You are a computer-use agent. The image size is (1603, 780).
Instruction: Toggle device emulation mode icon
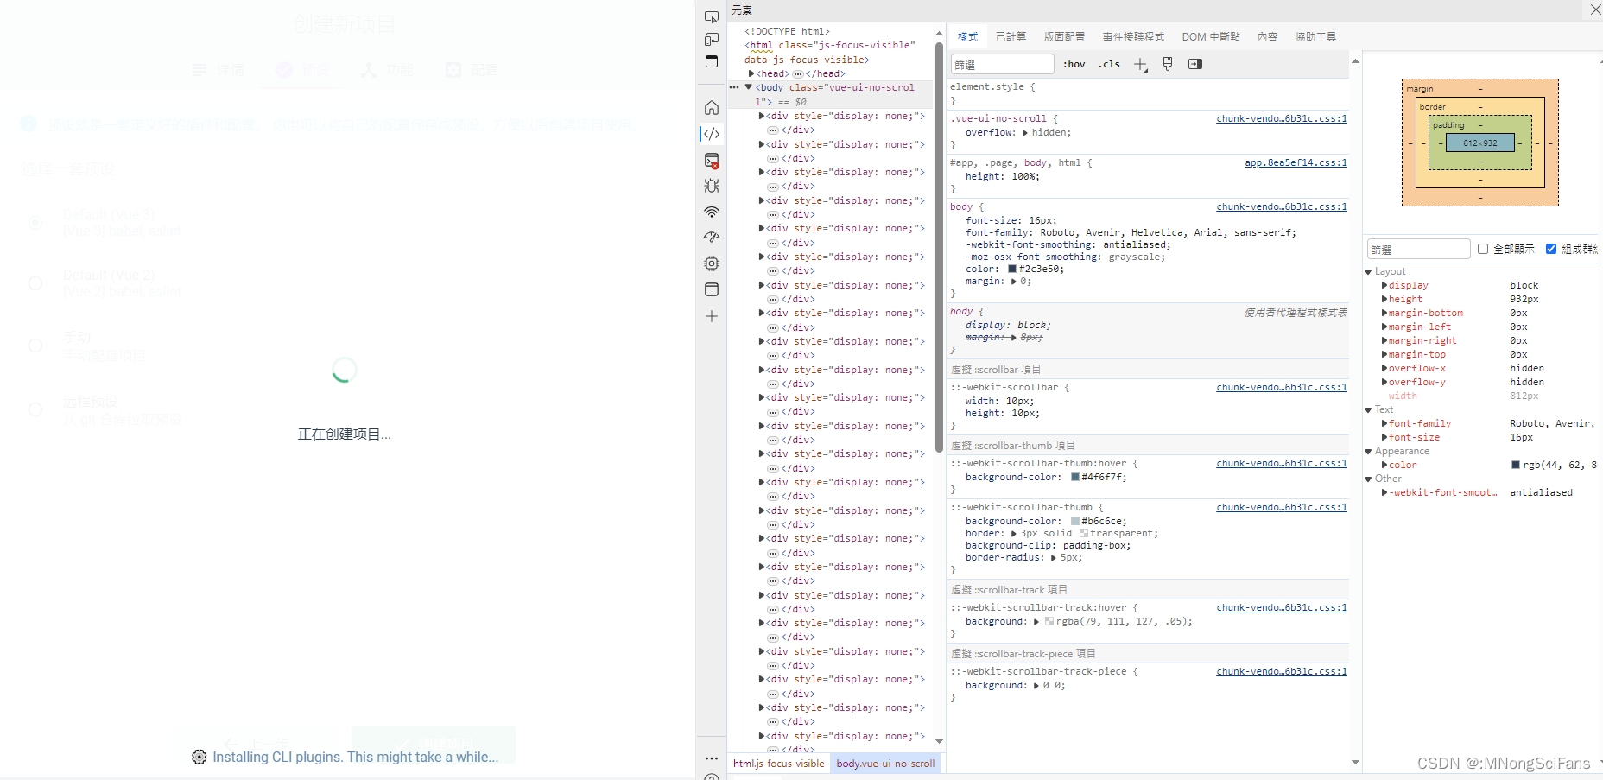(712, 39)
